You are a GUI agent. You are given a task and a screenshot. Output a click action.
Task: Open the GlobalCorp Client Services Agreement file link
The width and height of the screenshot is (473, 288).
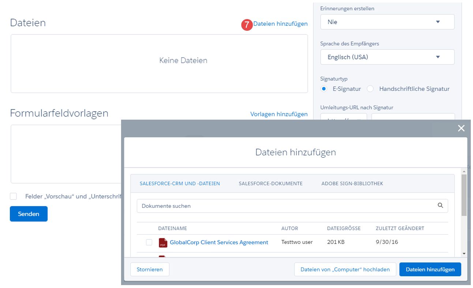pyautogui.click(x=219, y=242)
